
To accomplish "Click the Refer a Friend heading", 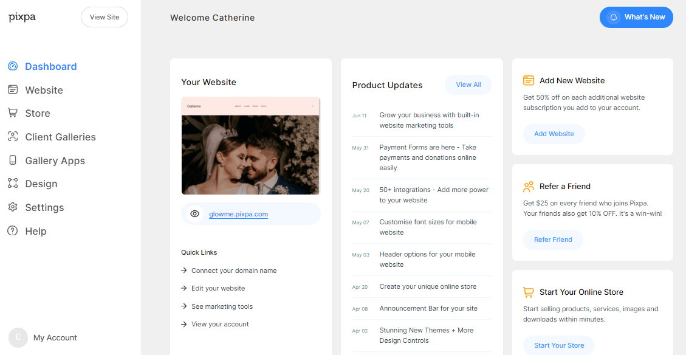I will pyautogui.click(x=565, y=187).
